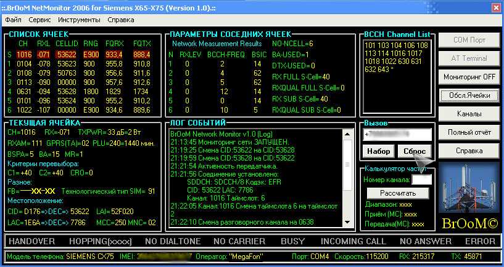Click the TX: 45871 counter
The height and width of the screenshot is (267, 504).
click(x=466, y=257)
